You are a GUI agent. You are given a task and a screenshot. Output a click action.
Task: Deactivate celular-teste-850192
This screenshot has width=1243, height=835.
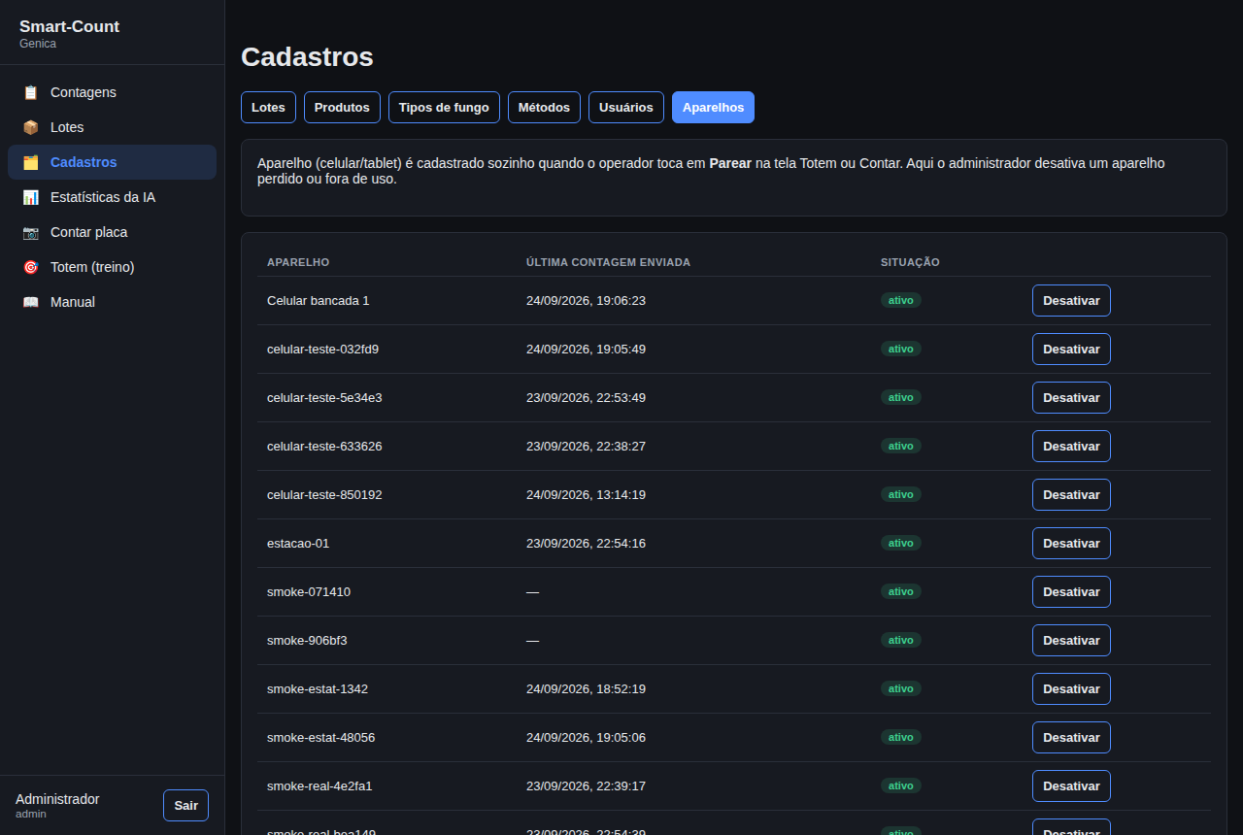(1071, 495)
